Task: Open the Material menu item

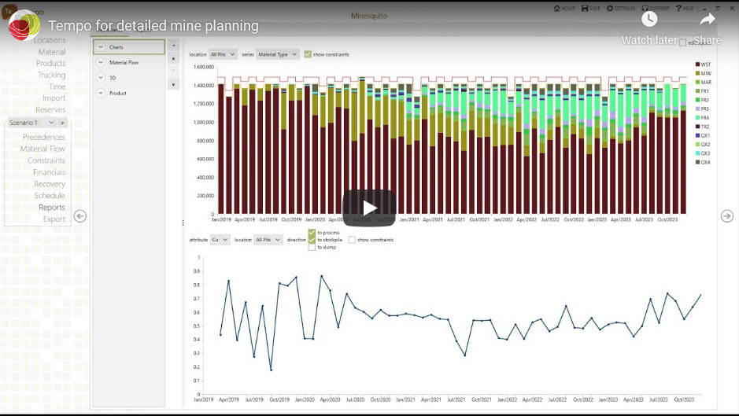Action: click(52, 52)
